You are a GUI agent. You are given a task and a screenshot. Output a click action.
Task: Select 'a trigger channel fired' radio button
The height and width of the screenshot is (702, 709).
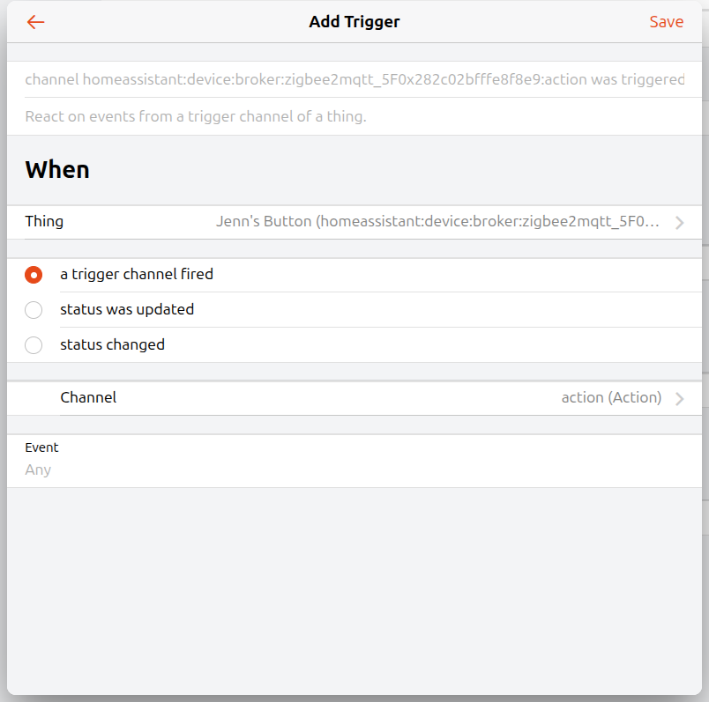(34, 275)
